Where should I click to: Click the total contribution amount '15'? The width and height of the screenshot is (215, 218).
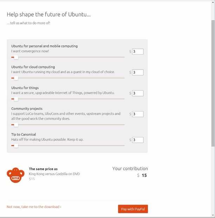[144, 175]
